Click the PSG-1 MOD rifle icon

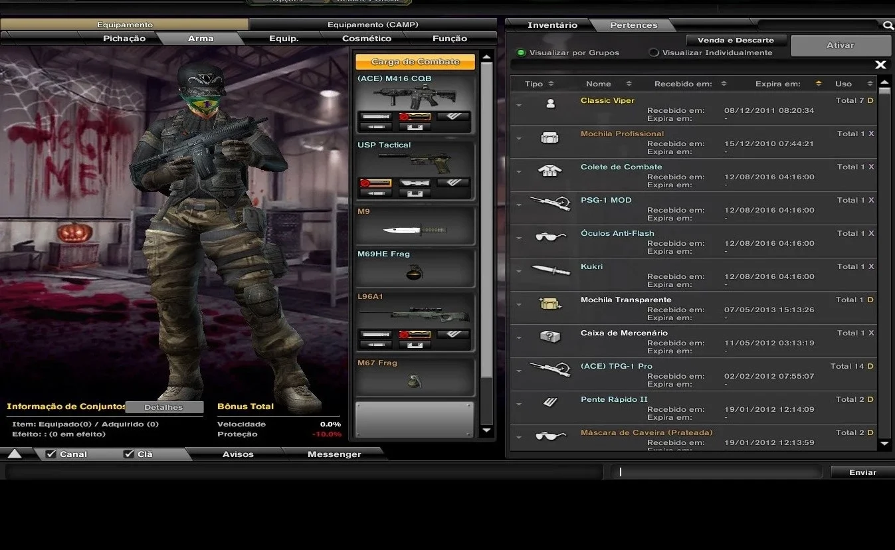point(550,202)
